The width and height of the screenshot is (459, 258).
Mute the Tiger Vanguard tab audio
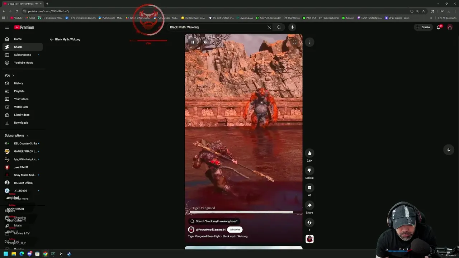coord(37,4)
